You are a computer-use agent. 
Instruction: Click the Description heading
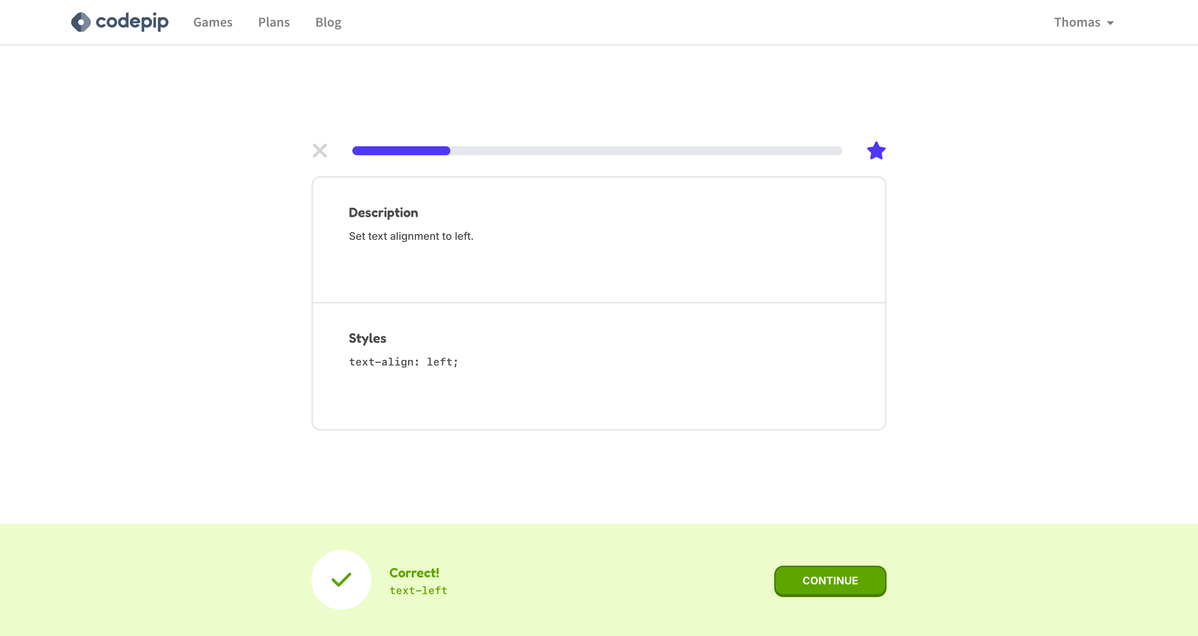click(383, 212)
